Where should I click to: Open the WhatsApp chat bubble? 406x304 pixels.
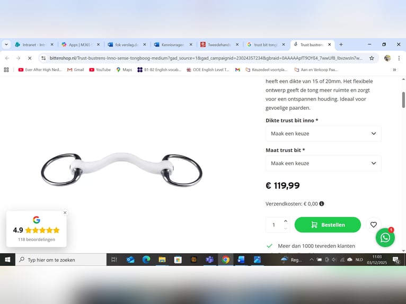pos(385,237)
